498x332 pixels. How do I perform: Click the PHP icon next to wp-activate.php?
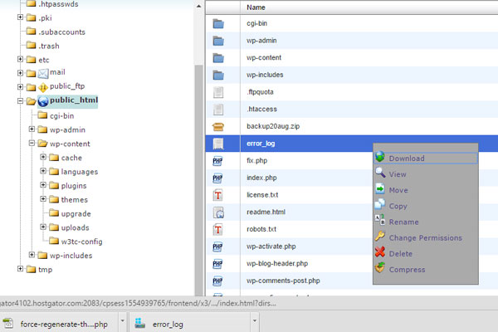(217, 247)
